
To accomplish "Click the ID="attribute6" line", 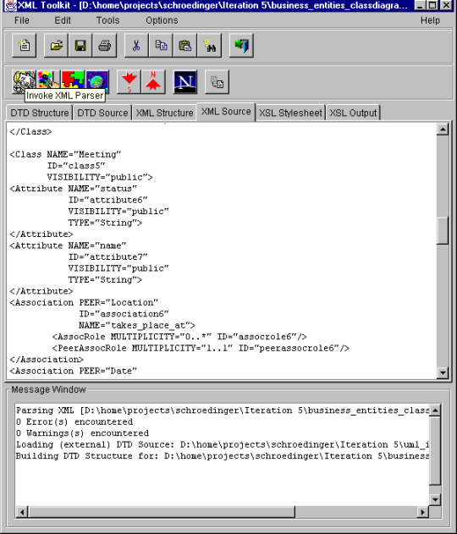I will [108, 200].
